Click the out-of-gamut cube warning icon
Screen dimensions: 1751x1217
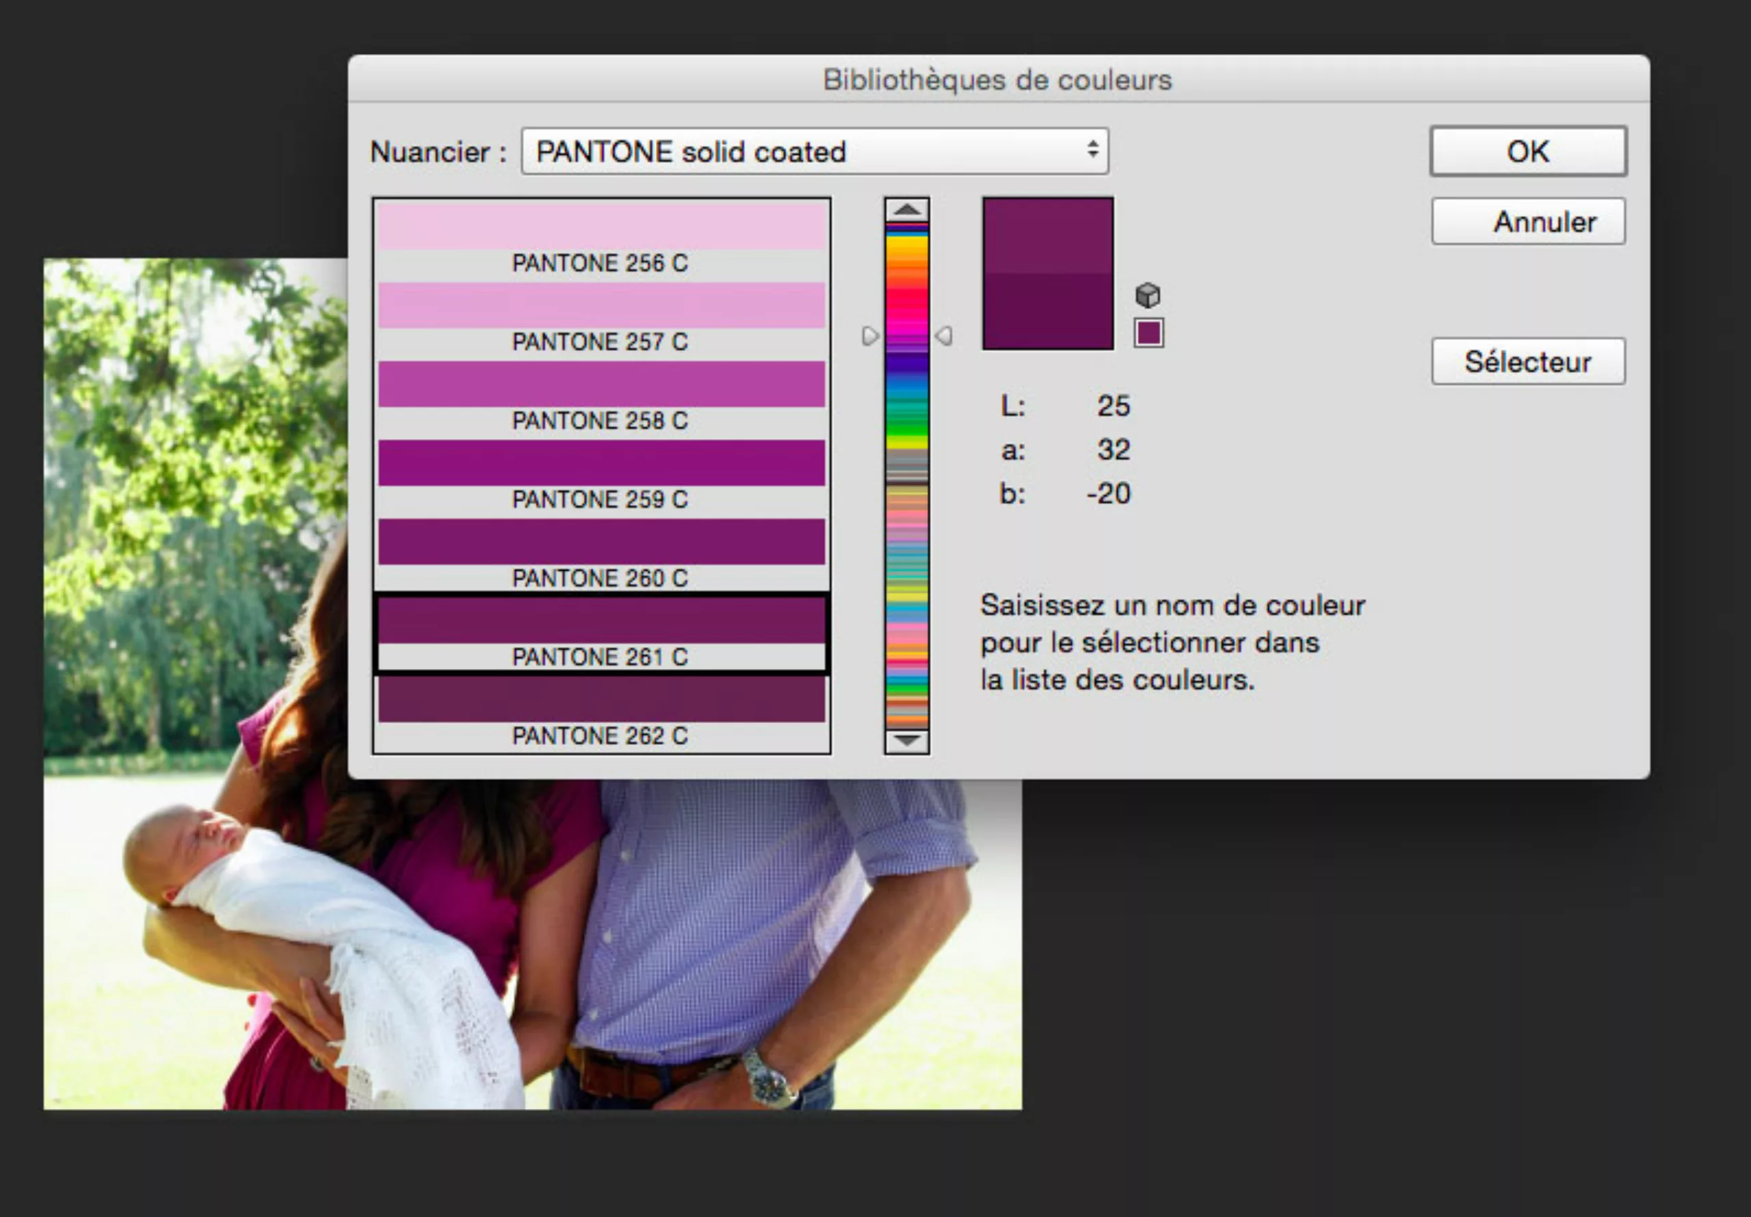click(1147, 294)
